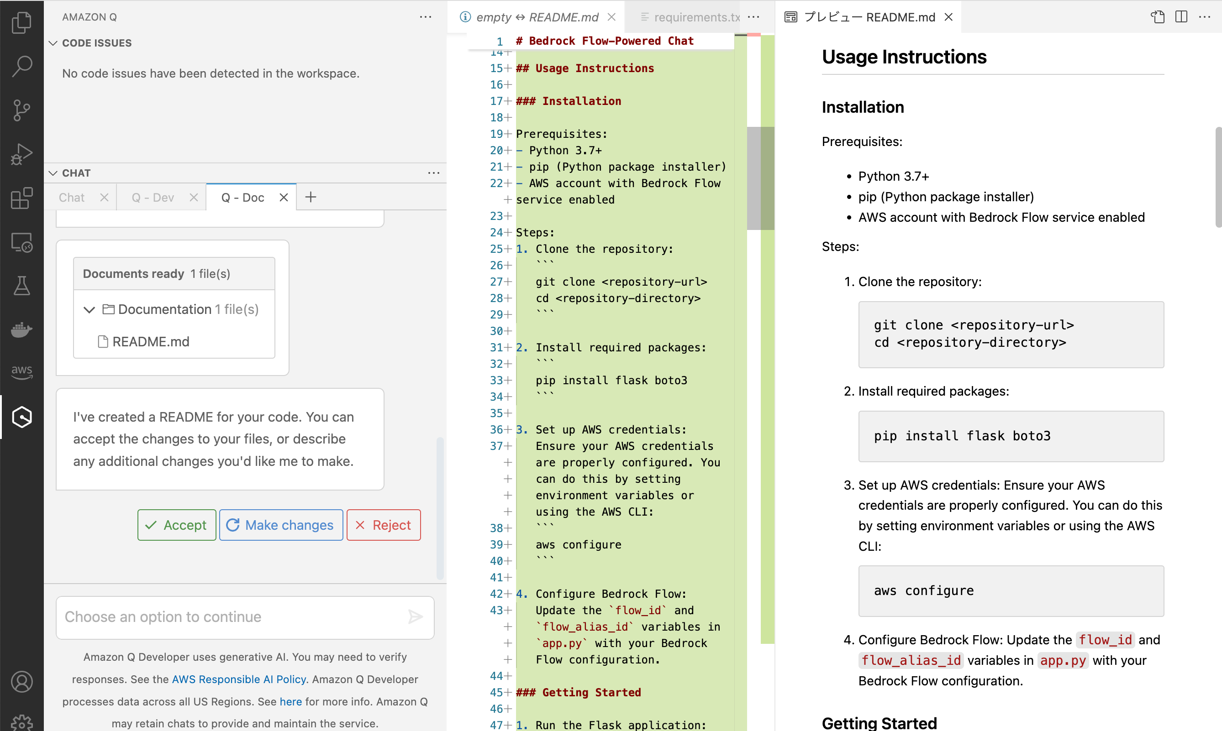Open the Extensions view
Image resolution: width=1222 pixels, height=731 pixels.
[x=21, y=198]
